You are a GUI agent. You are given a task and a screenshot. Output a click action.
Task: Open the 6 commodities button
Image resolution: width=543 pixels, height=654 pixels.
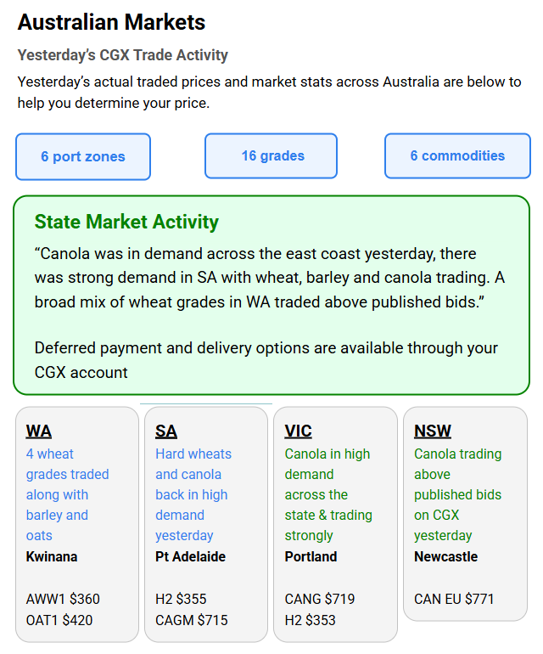tap(457, 155)
